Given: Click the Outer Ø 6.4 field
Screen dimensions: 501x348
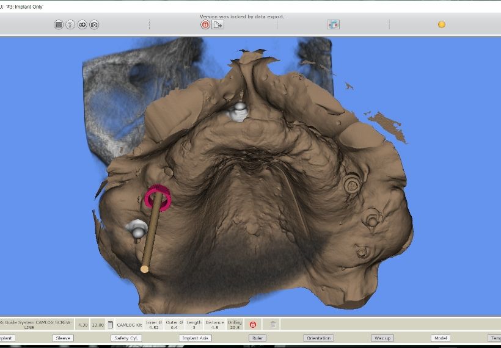Looking at the screenshot, I should 175,325.
